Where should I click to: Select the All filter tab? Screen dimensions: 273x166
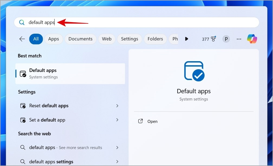pyautogui.click(x=36, y=39)
